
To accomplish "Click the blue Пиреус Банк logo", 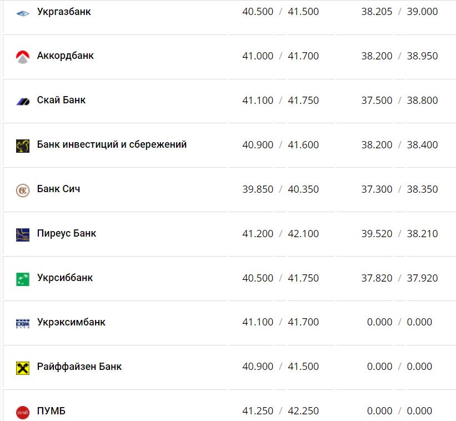I will [x=22, y=234].
